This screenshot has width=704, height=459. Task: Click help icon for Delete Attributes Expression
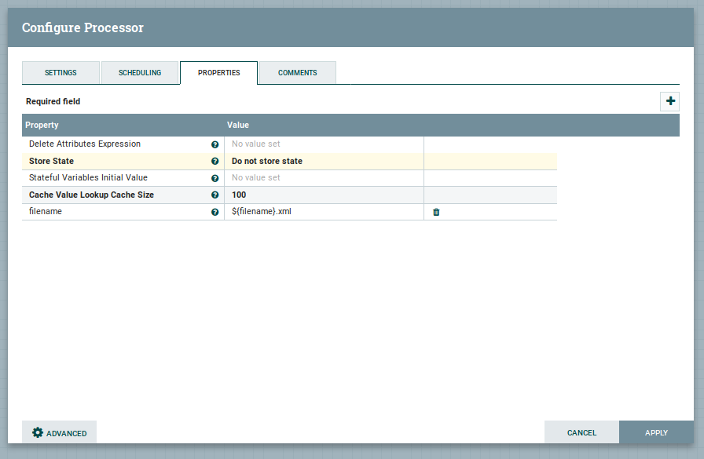214,144
